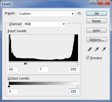The height and width of the screenshot is (102, 112).
Task: Open the Preset dropdown showing Custom
Action: pos(46,14)
